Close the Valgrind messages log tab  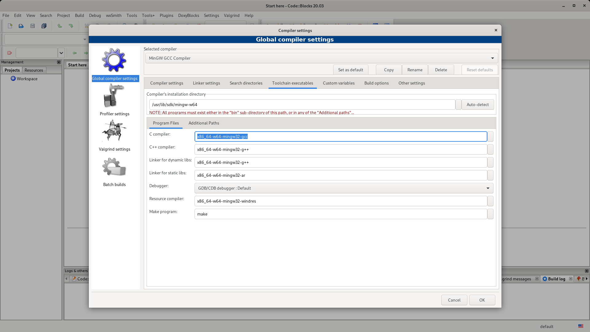point(537,279)
